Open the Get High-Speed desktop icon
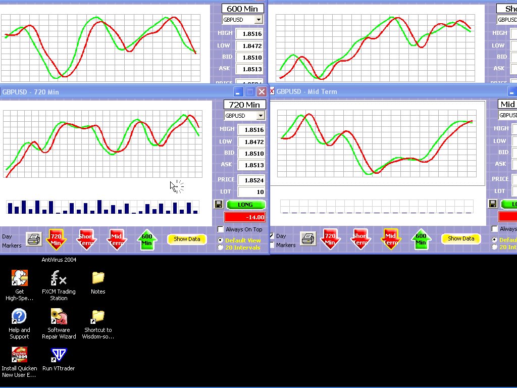This screenshot has height=388, width=517. pos(19,285)
